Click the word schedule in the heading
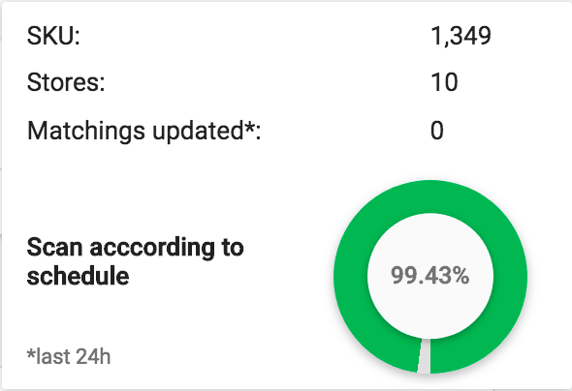This screenshot has height=391, width=572. pyautogui.click(x=79, y=276)
